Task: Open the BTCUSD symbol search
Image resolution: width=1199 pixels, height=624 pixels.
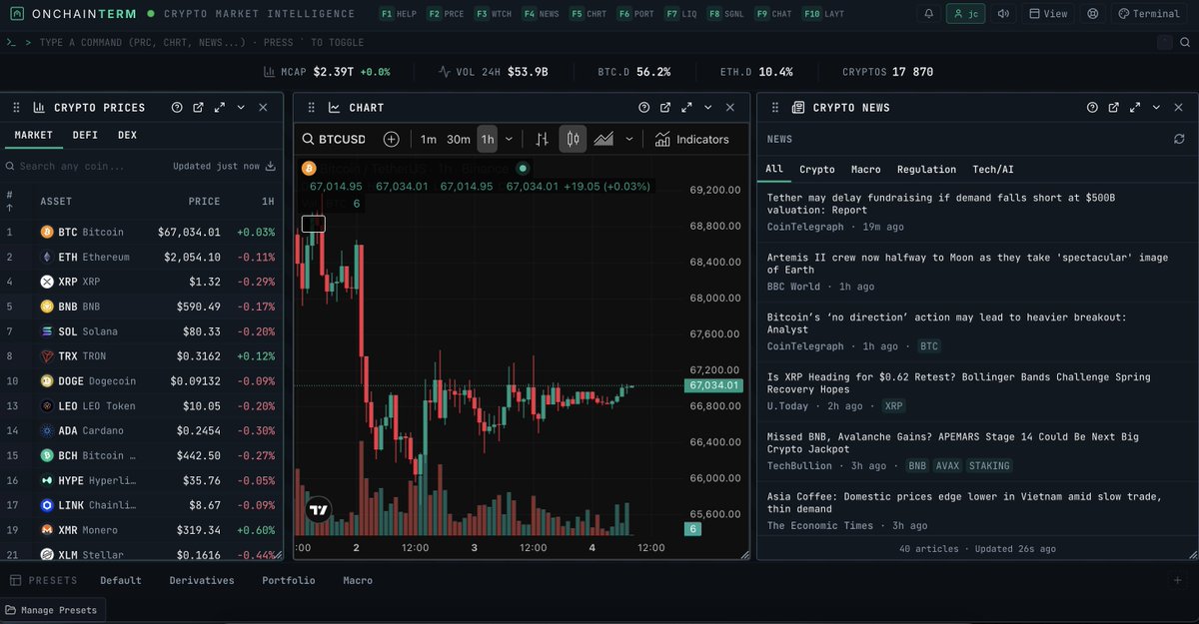Action: [335, 139]
